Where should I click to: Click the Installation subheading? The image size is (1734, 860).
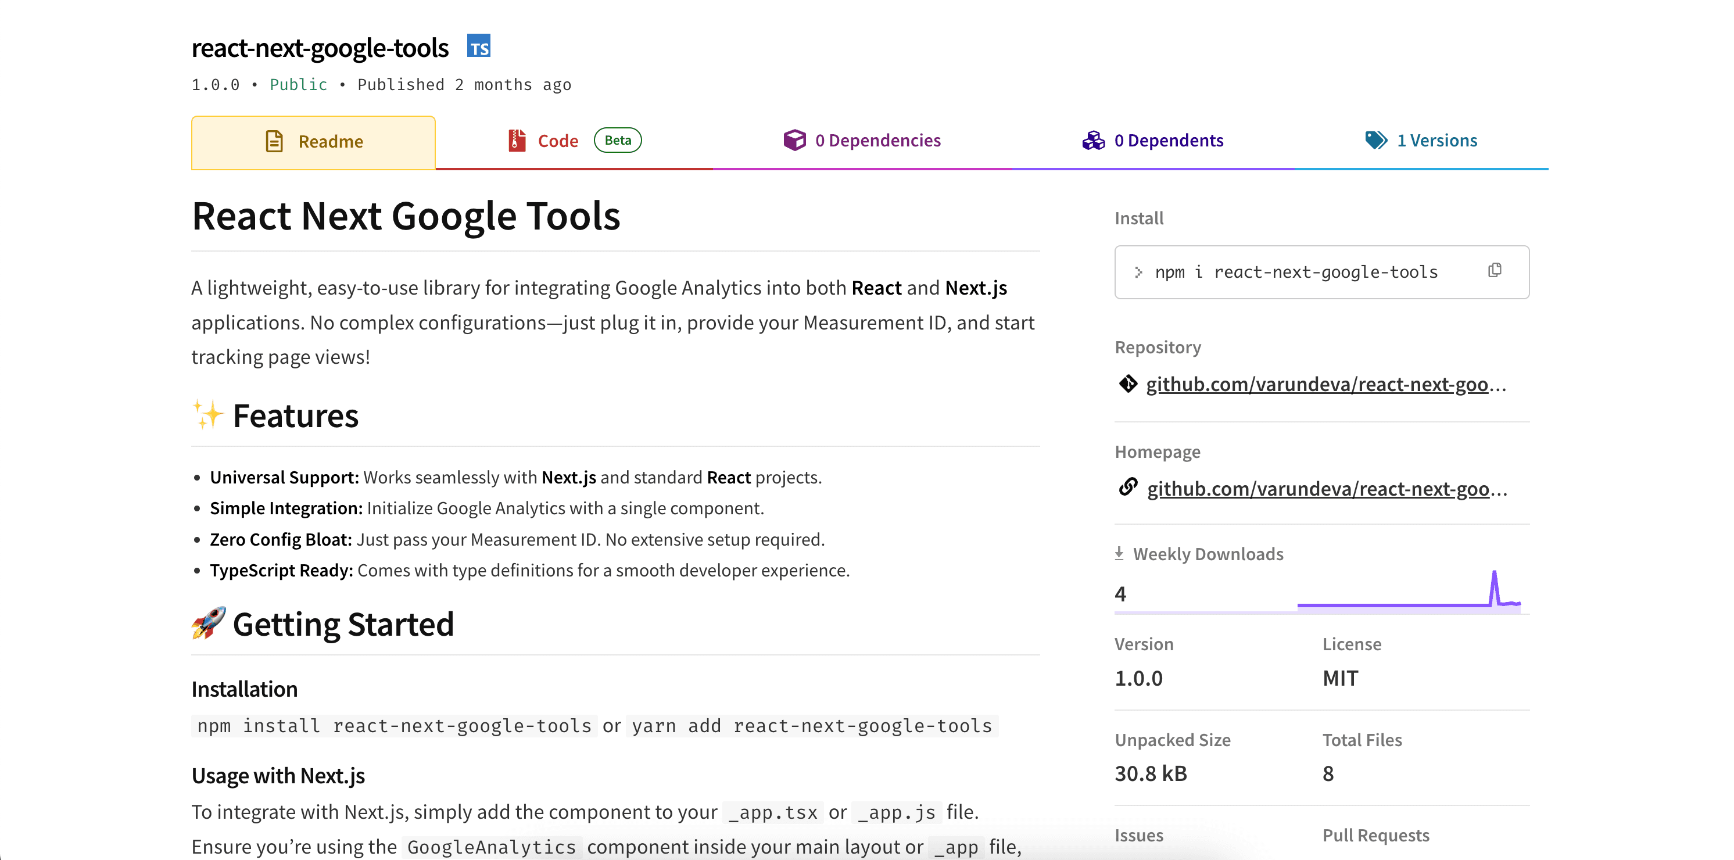point(244,689)
